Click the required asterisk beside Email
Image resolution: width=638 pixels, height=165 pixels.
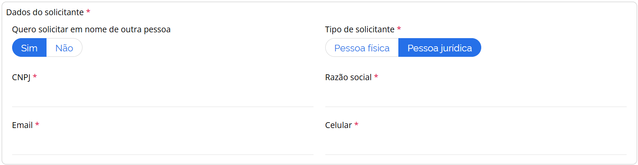(x=37, y=125)
